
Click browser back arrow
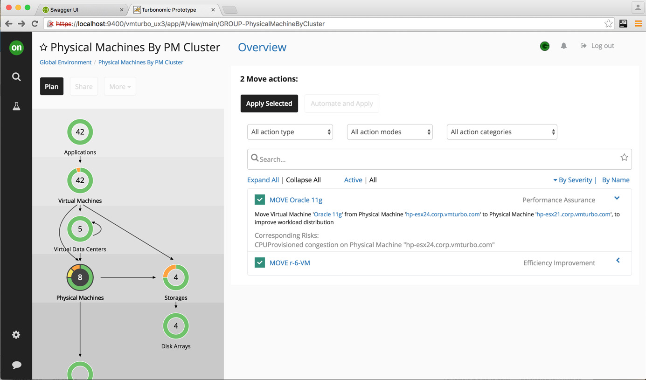tap(8, 23)
